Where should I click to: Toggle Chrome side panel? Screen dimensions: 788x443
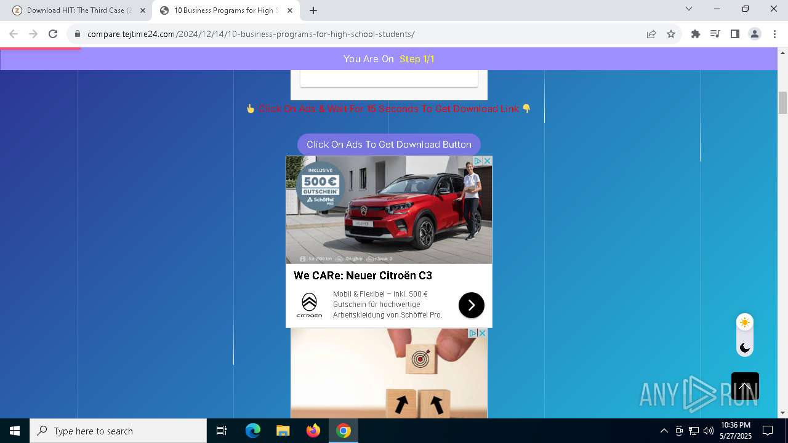[x=734, y=34]
